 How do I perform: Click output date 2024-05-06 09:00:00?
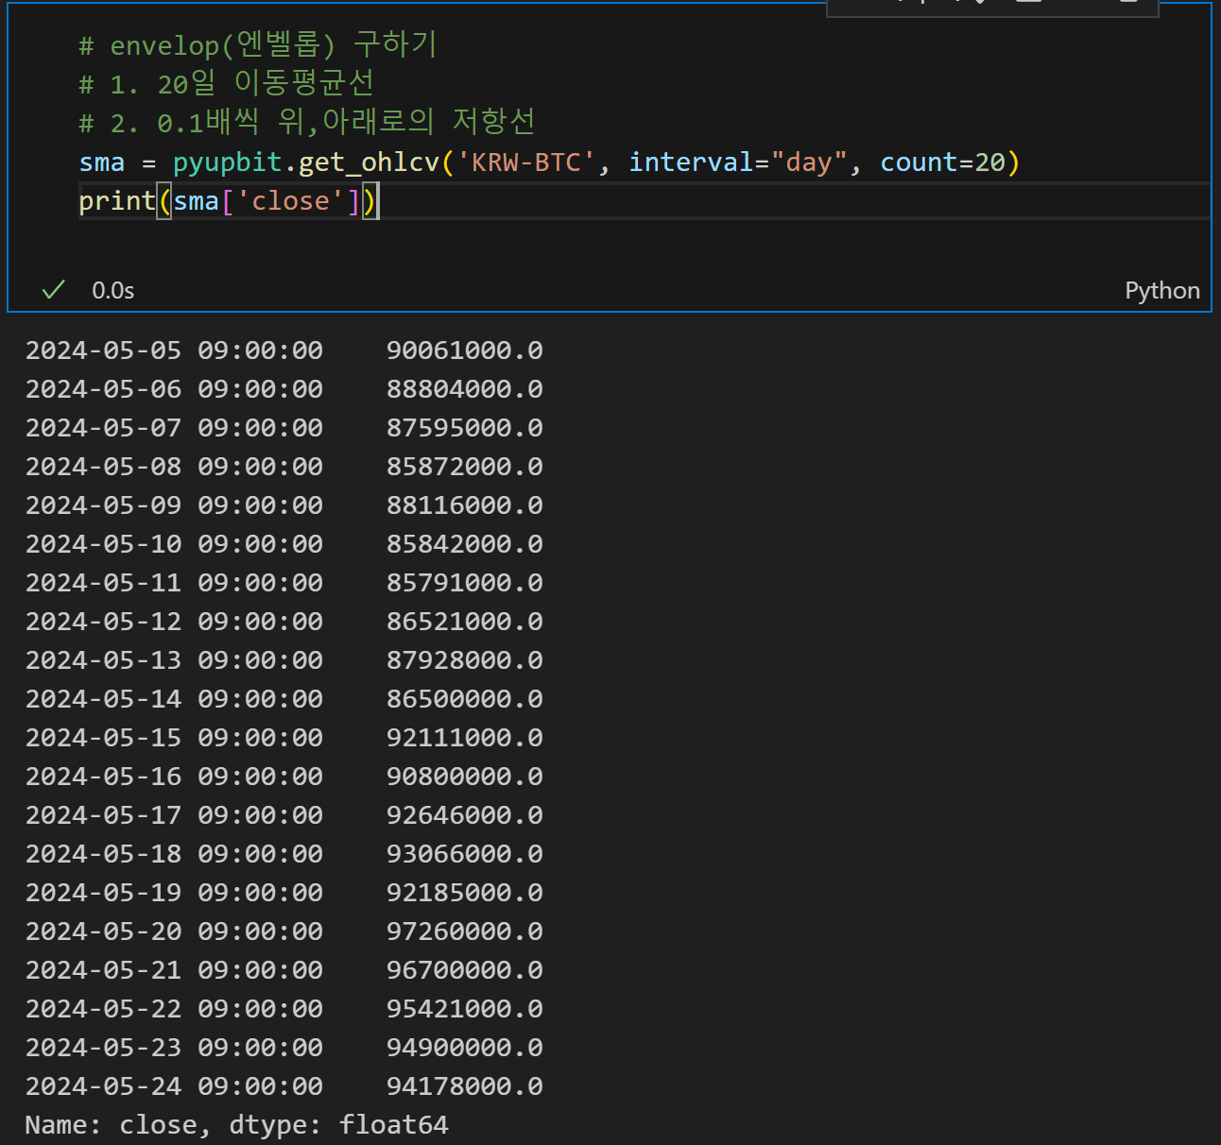(174, 389)
